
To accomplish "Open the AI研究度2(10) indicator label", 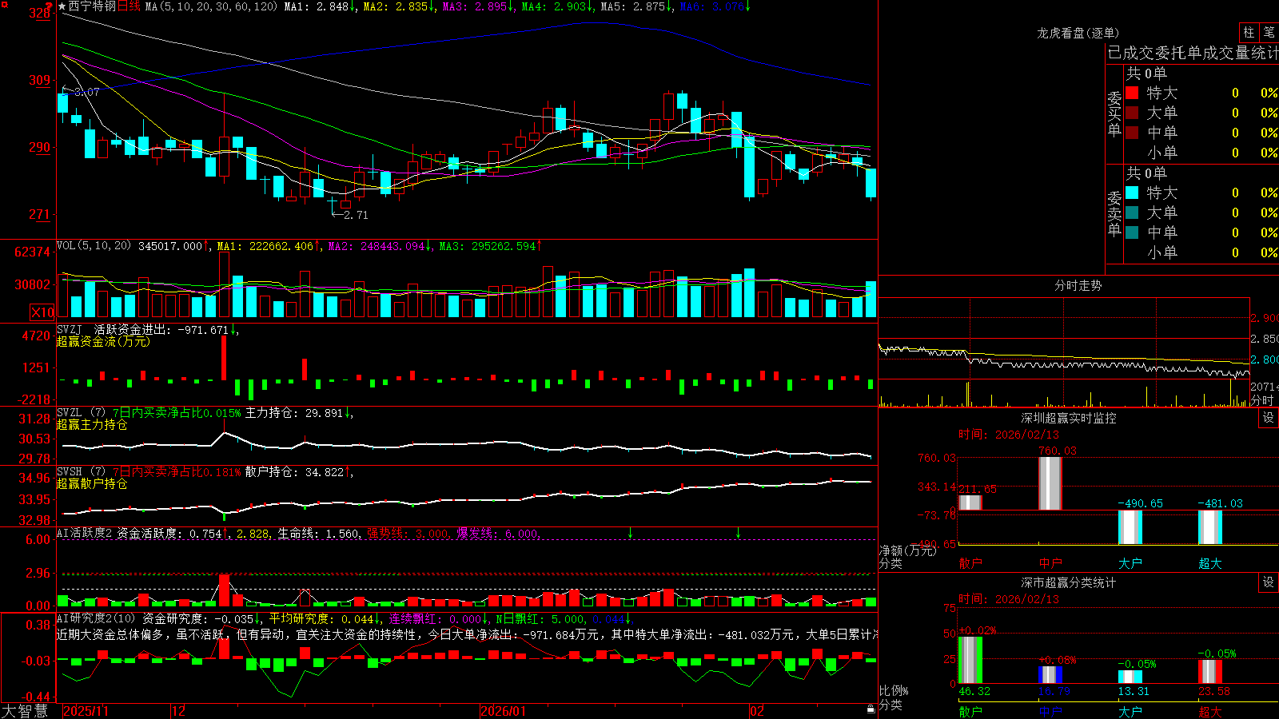I will click(x=97, y=618).
